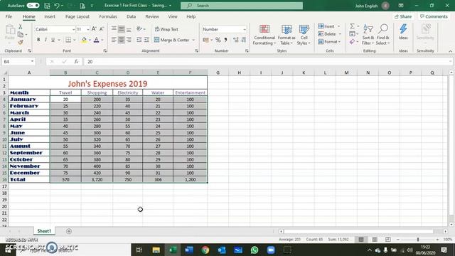This screenshot has width=455, height=256.
Task: Click the Decrease Indent icon
Action: [x=139, y=40]
